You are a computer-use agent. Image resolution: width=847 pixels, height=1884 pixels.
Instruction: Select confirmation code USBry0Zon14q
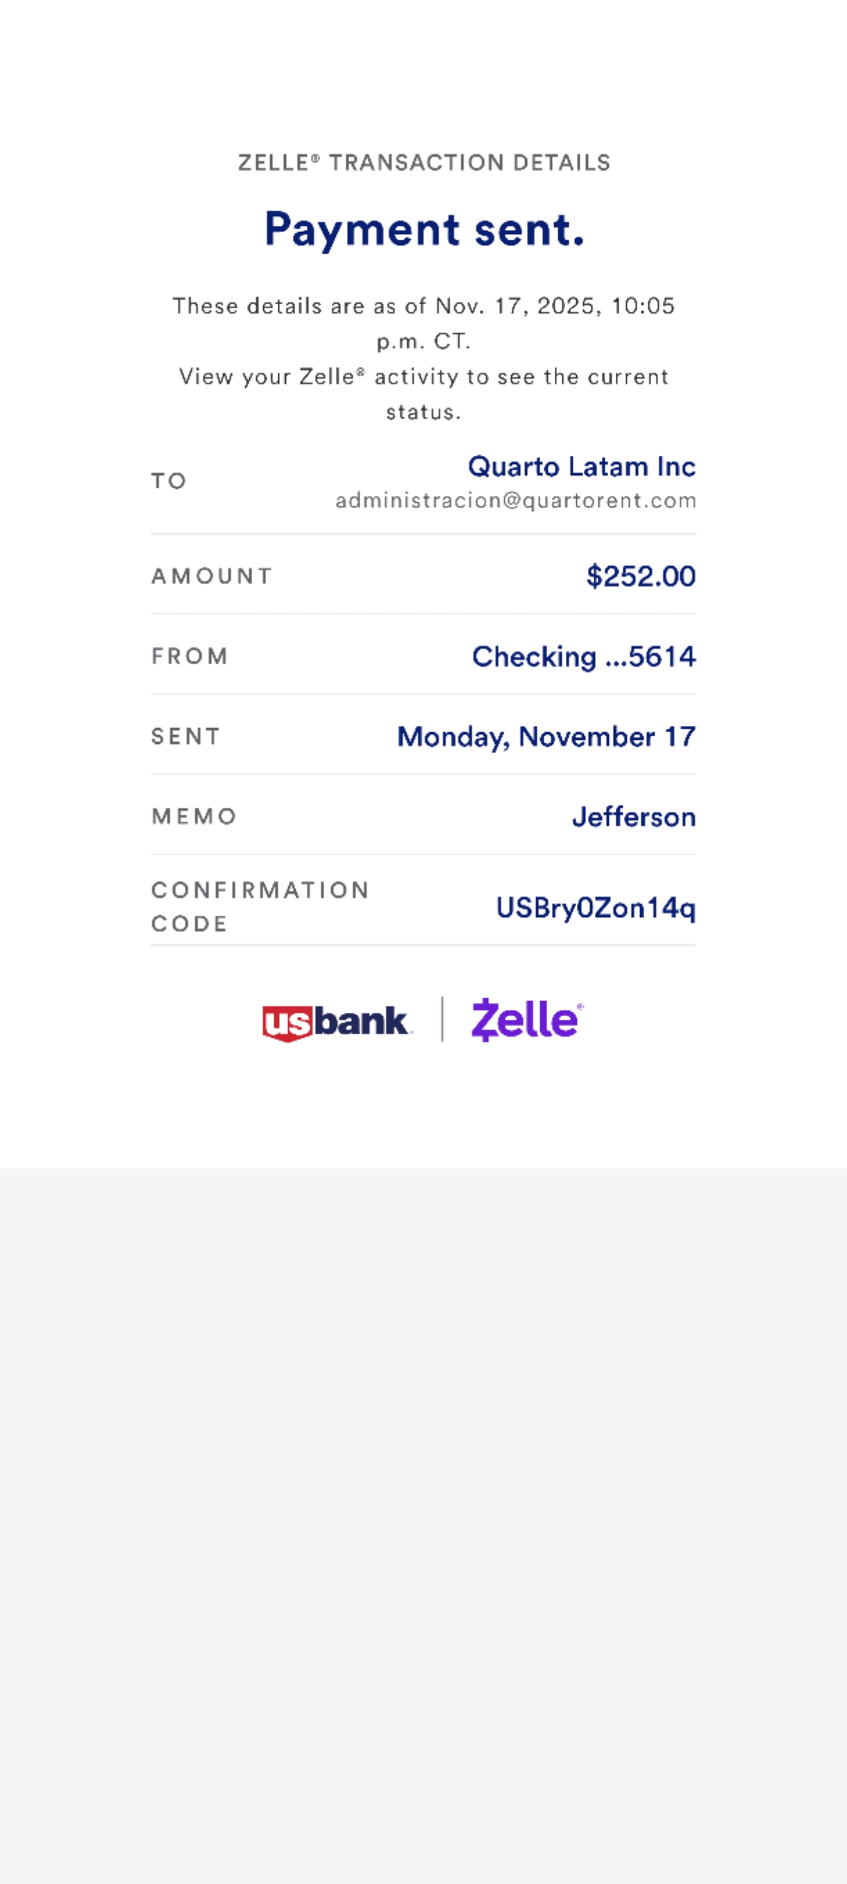coord(595,909)
